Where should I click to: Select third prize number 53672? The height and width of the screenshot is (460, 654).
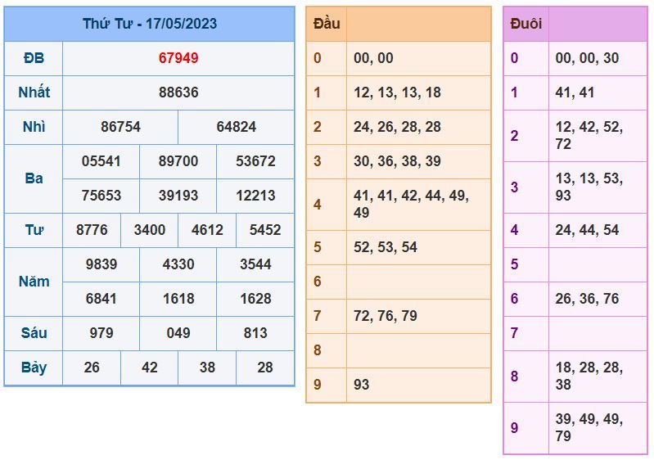coord(255,161)
